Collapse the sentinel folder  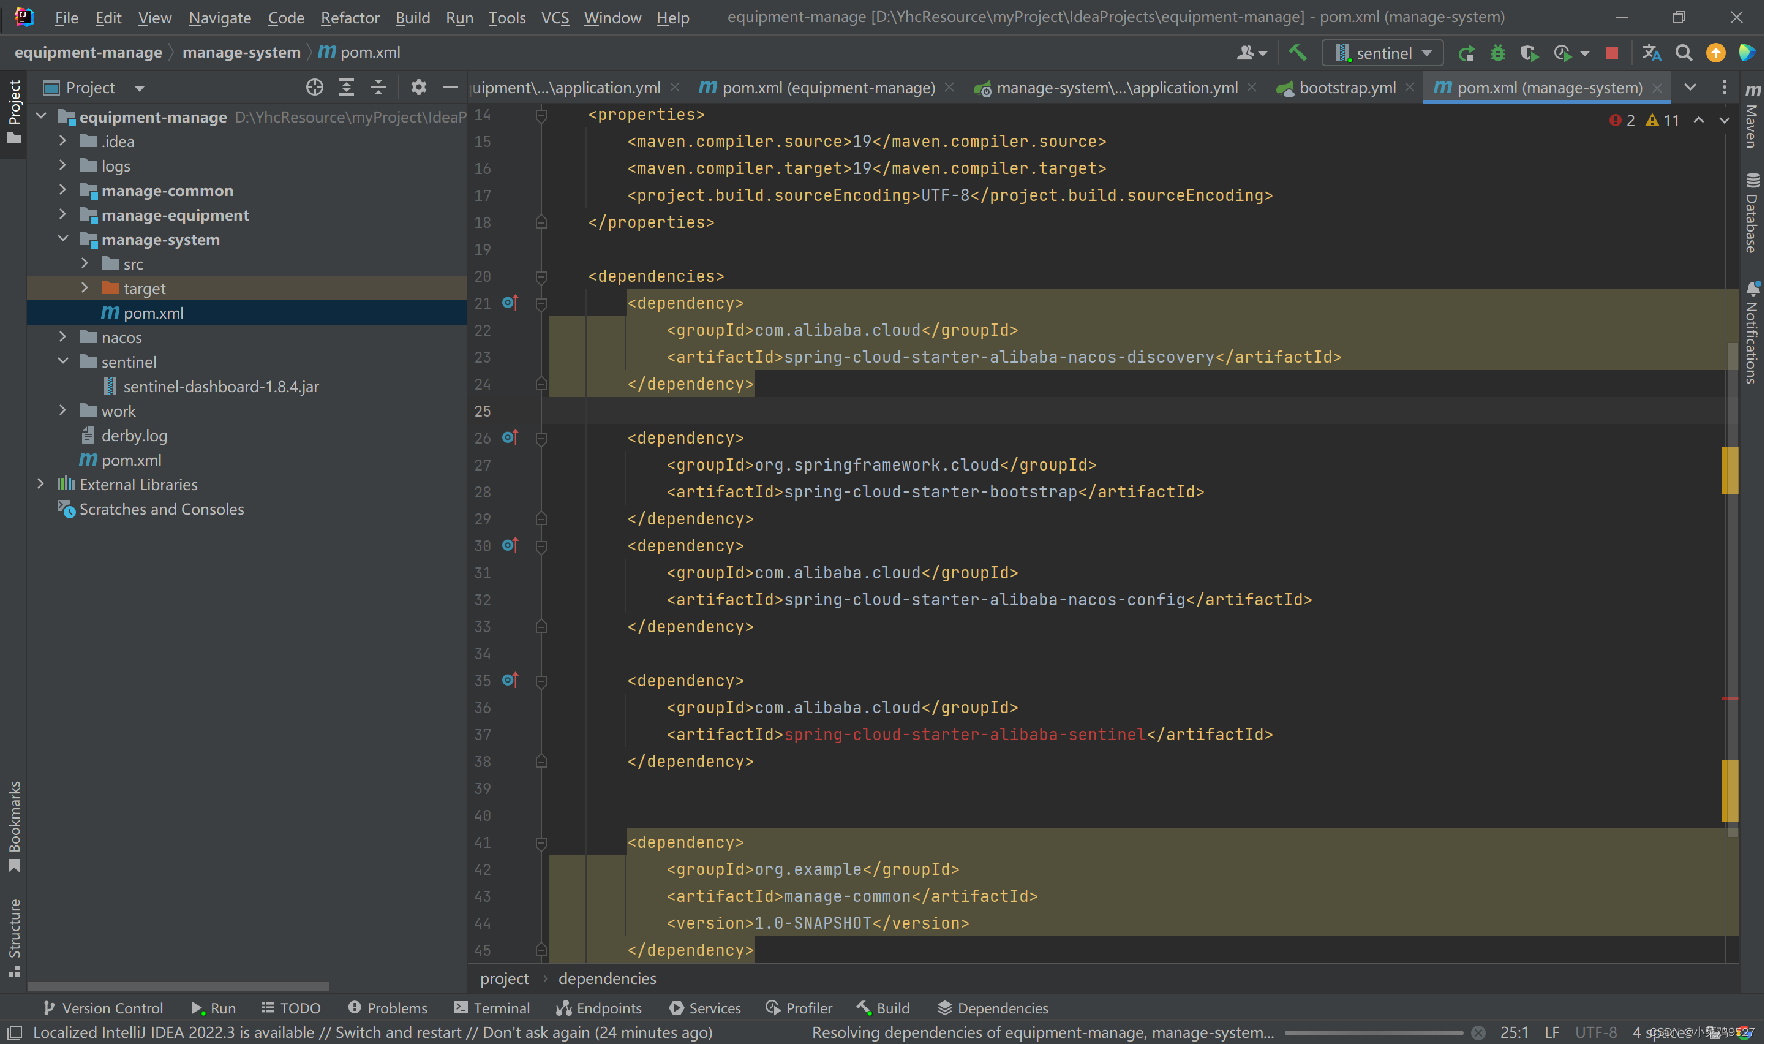coord(62,361)
